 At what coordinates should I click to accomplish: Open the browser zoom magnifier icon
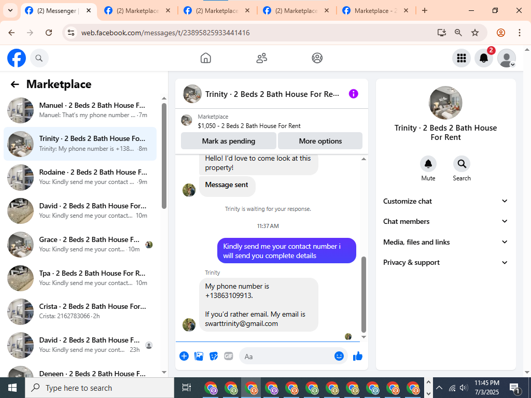click(458, 33)
